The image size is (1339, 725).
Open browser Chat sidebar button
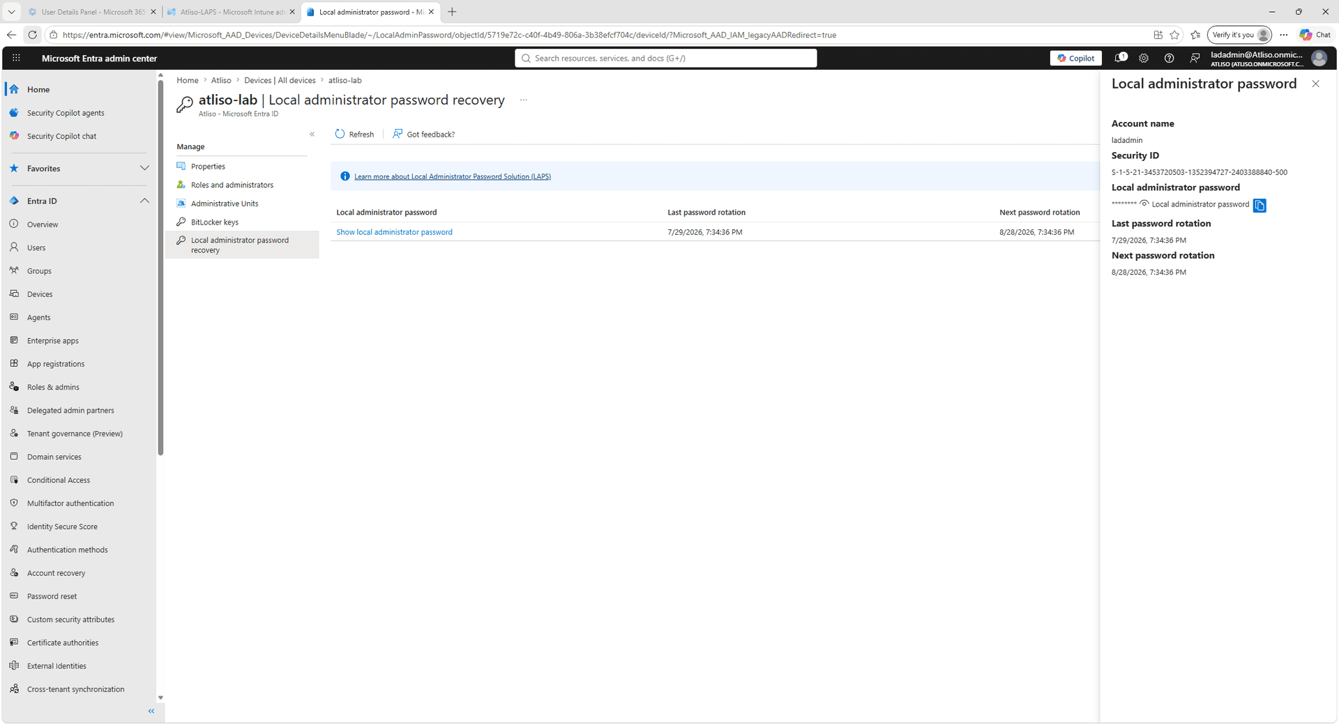coord(1315,35)
